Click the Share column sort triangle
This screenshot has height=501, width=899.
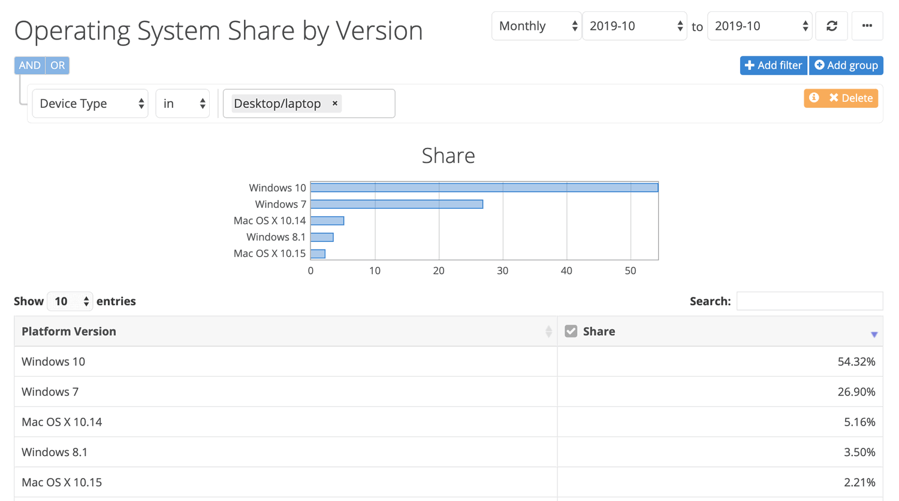tap(874, 335)
